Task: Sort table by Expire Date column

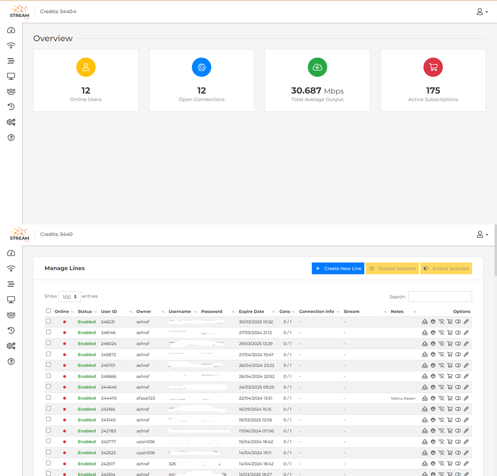Action: [257, 312]
